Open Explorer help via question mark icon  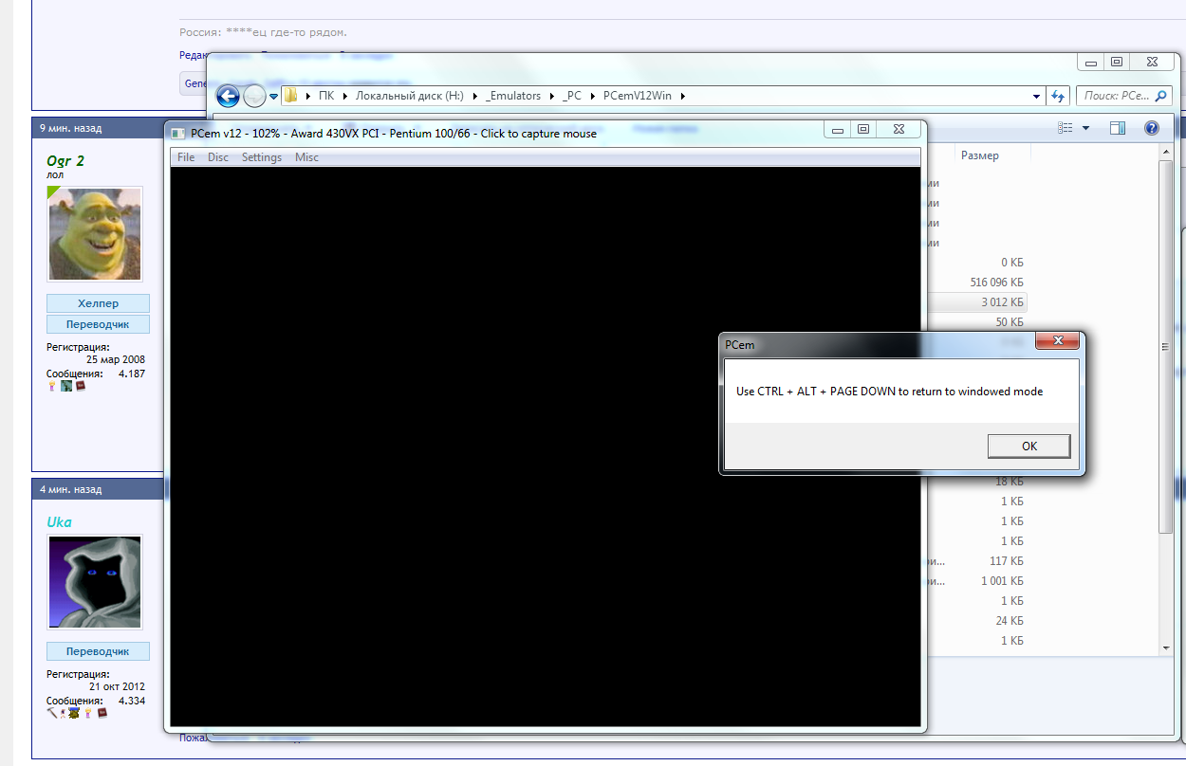pyautogui.click(x=1151, y=128)
